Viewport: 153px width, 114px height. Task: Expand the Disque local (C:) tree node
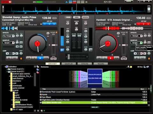point(7,69)
